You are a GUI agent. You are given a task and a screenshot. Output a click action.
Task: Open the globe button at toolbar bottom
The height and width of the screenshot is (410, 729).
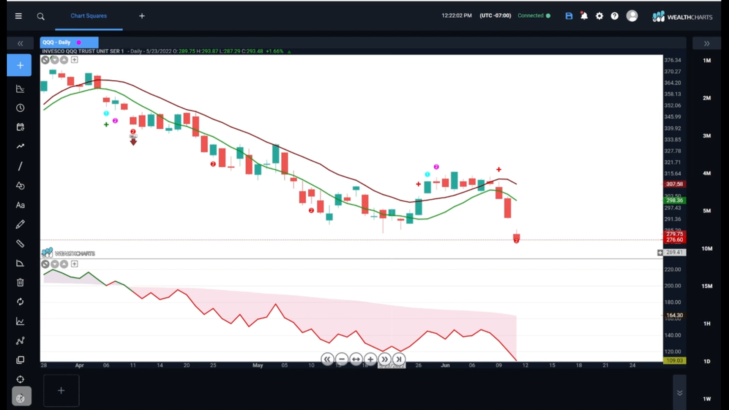[21, 397]
